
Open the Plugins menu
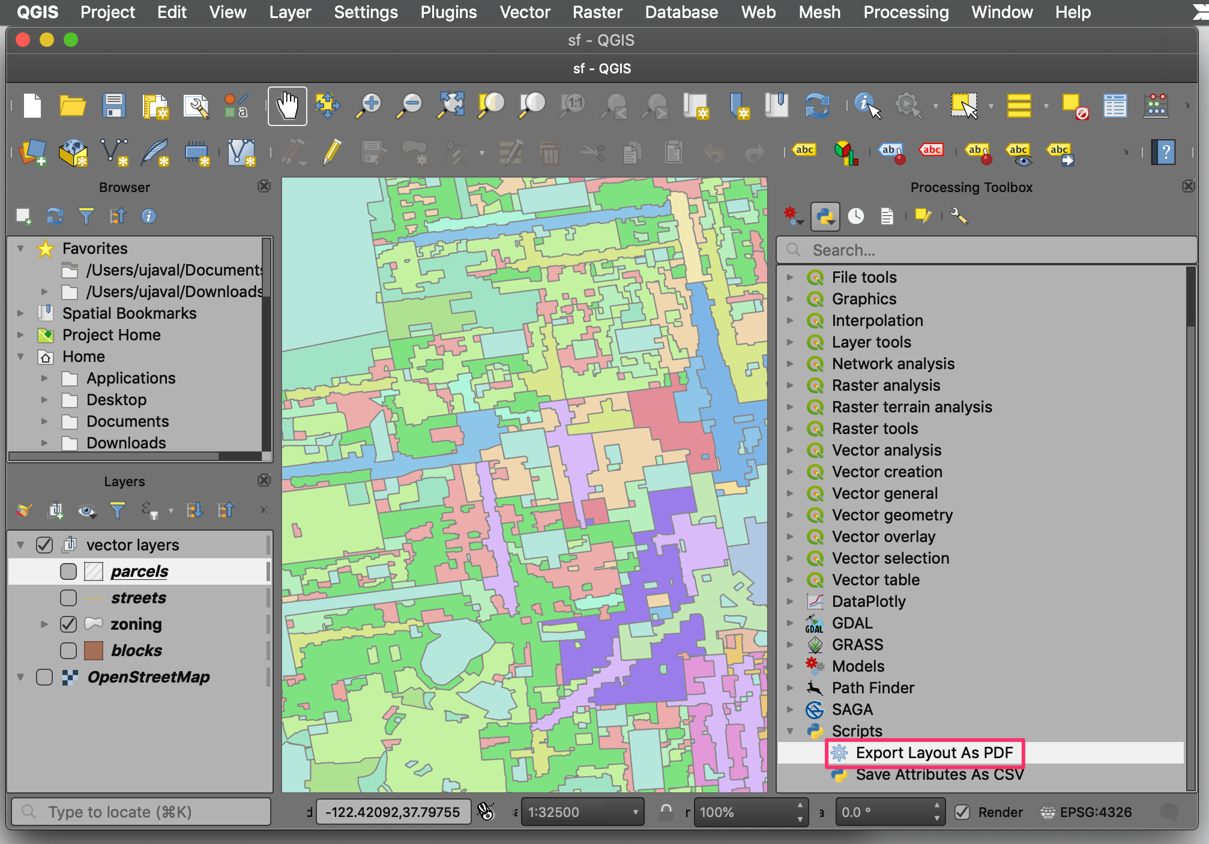(x=448, y=12)
